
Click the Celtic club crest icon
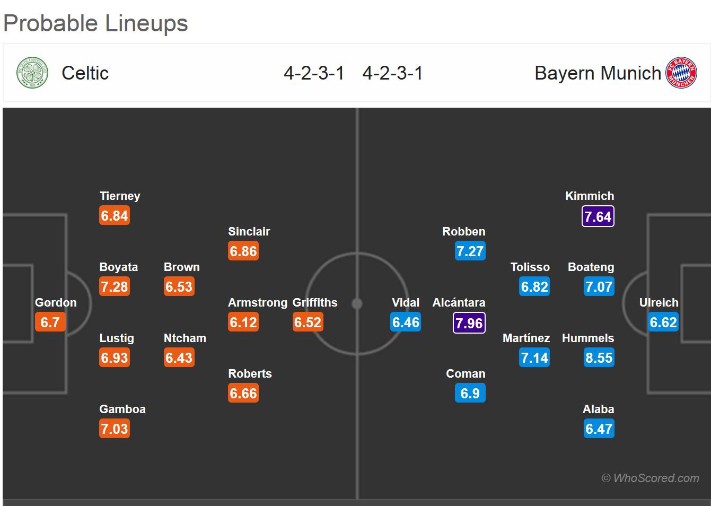pyautogui.click(x=32, y=73)
